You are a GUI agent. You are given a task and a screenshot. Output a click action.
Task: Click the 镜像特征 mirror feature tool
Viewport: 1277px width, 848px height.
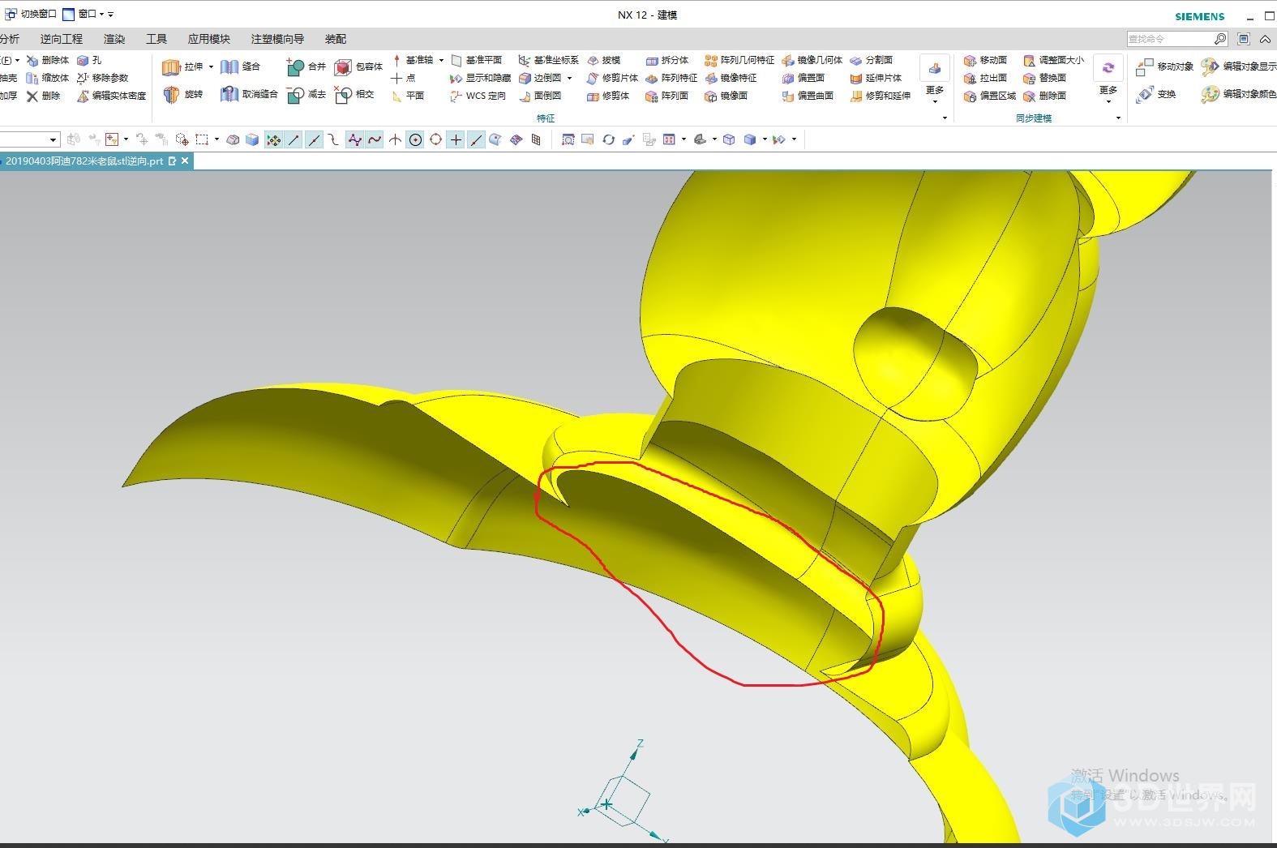pos(731,78)
